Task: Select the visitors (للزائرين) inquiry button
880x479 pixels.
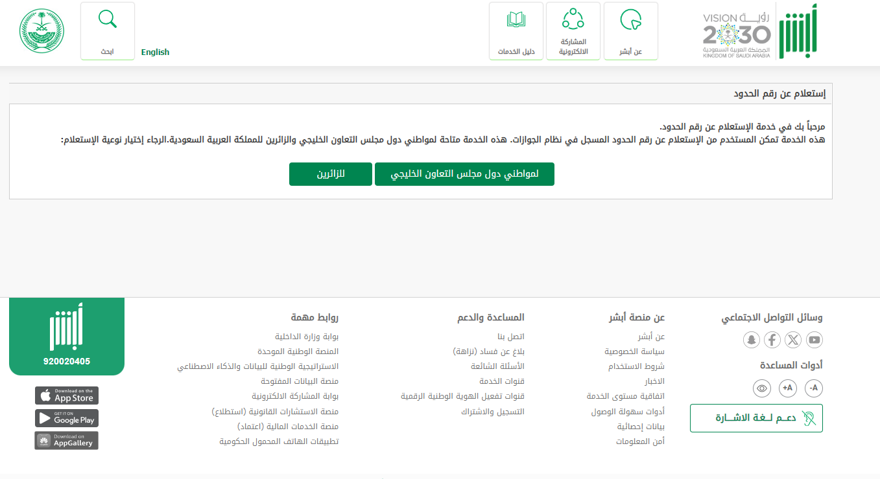Action: 331,174
